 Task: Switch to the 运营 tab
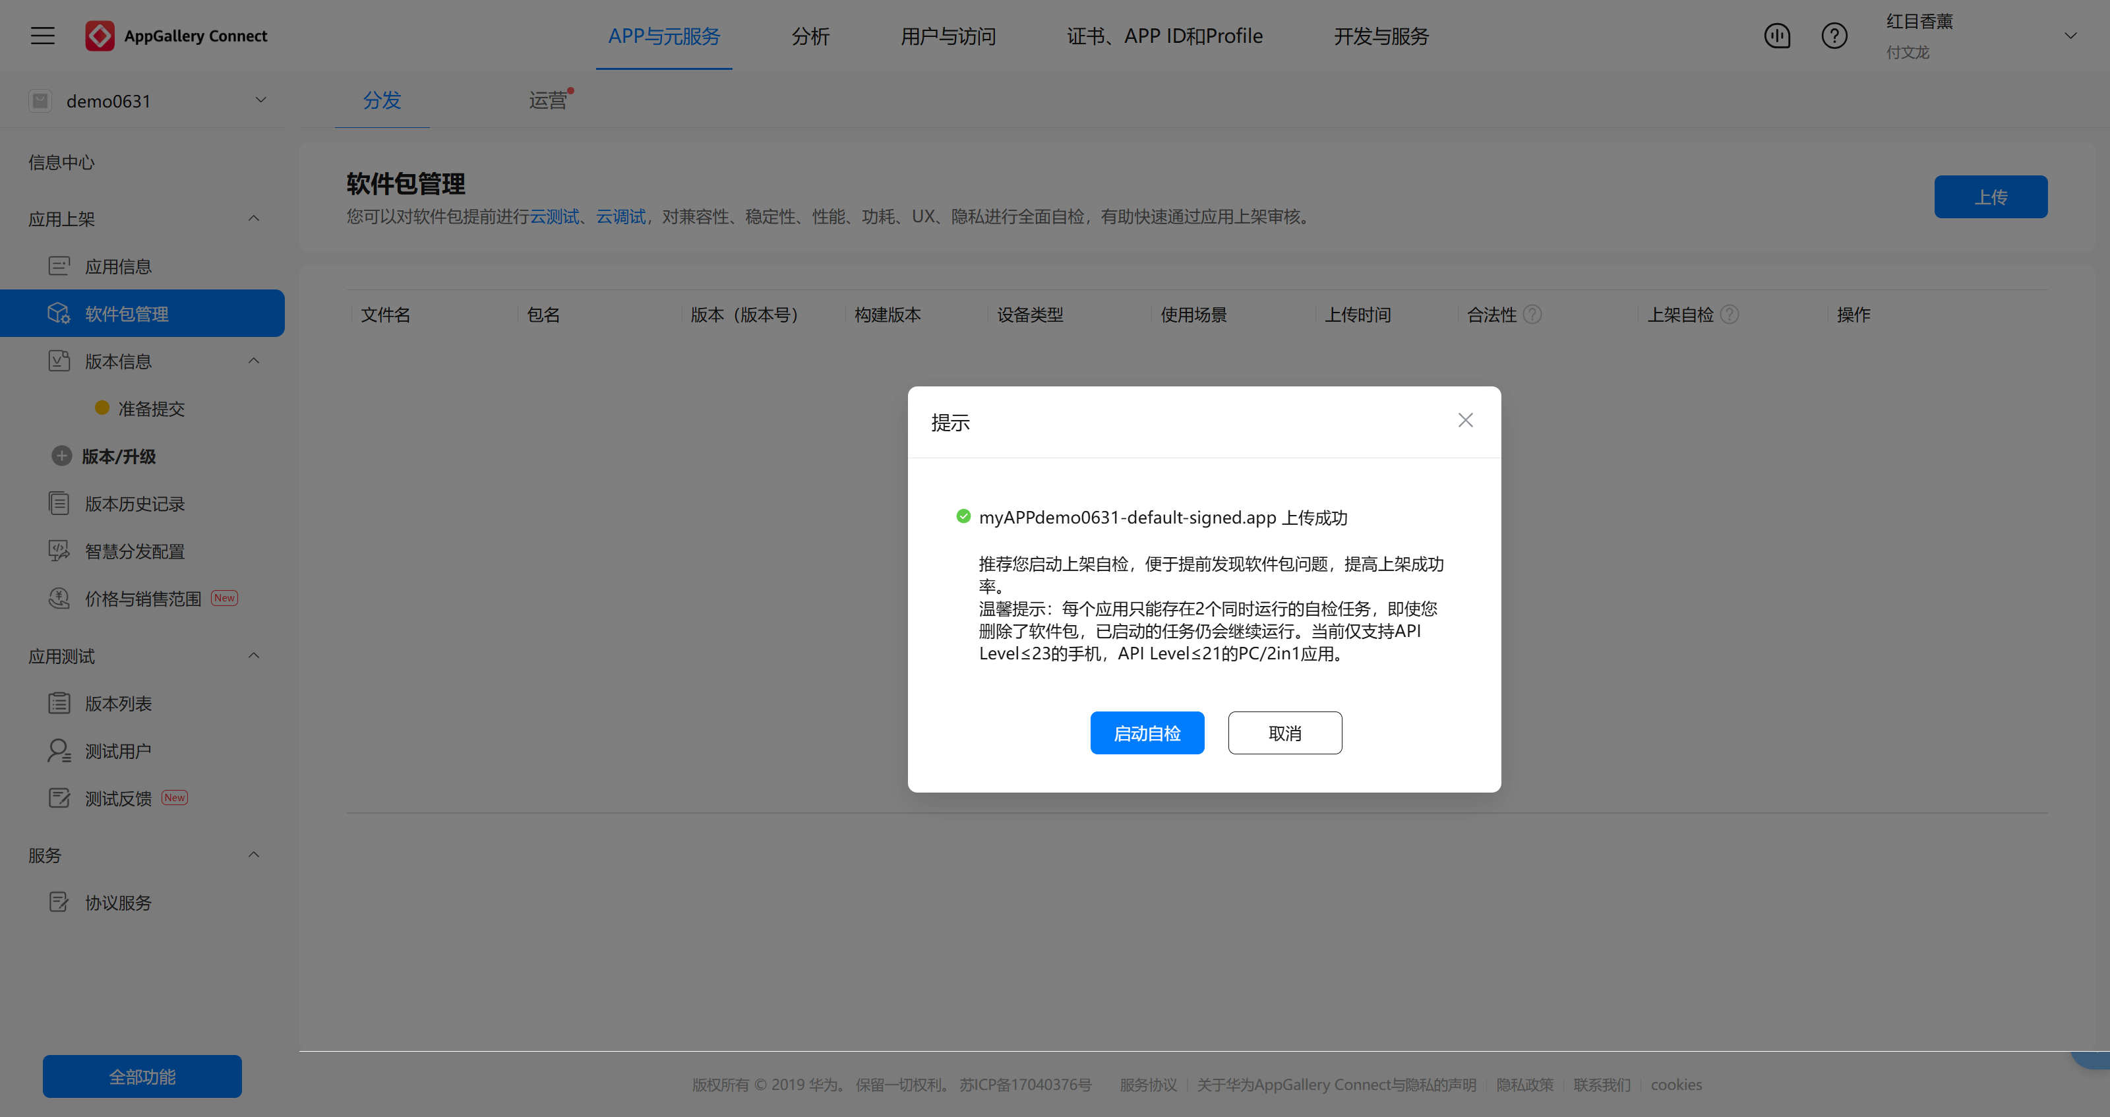coord(547,100)
